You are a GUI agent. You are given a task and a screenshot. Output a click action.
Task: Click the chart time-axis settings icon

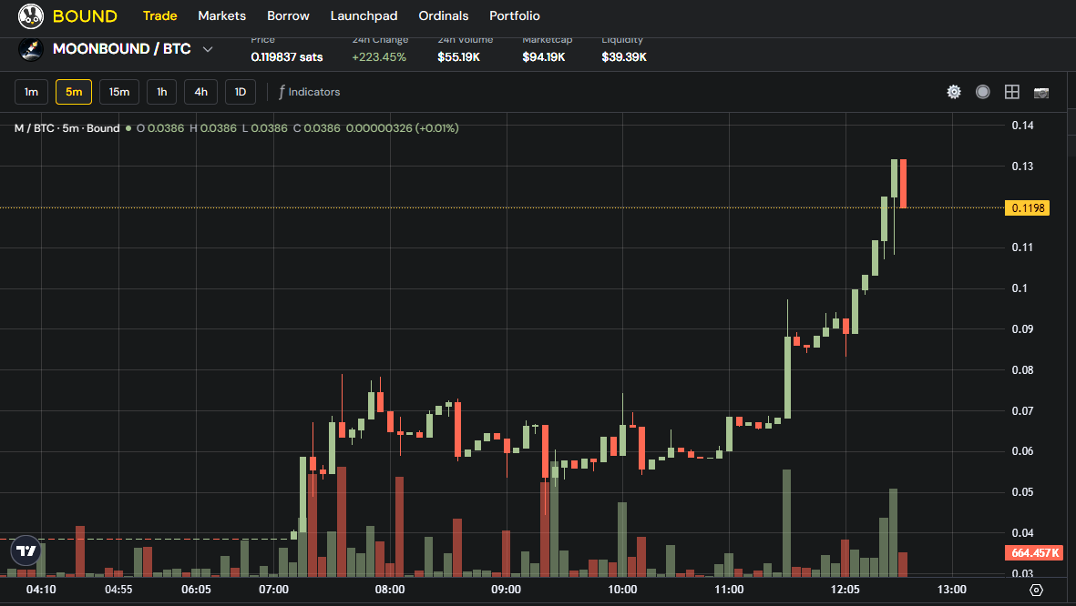1036,590
